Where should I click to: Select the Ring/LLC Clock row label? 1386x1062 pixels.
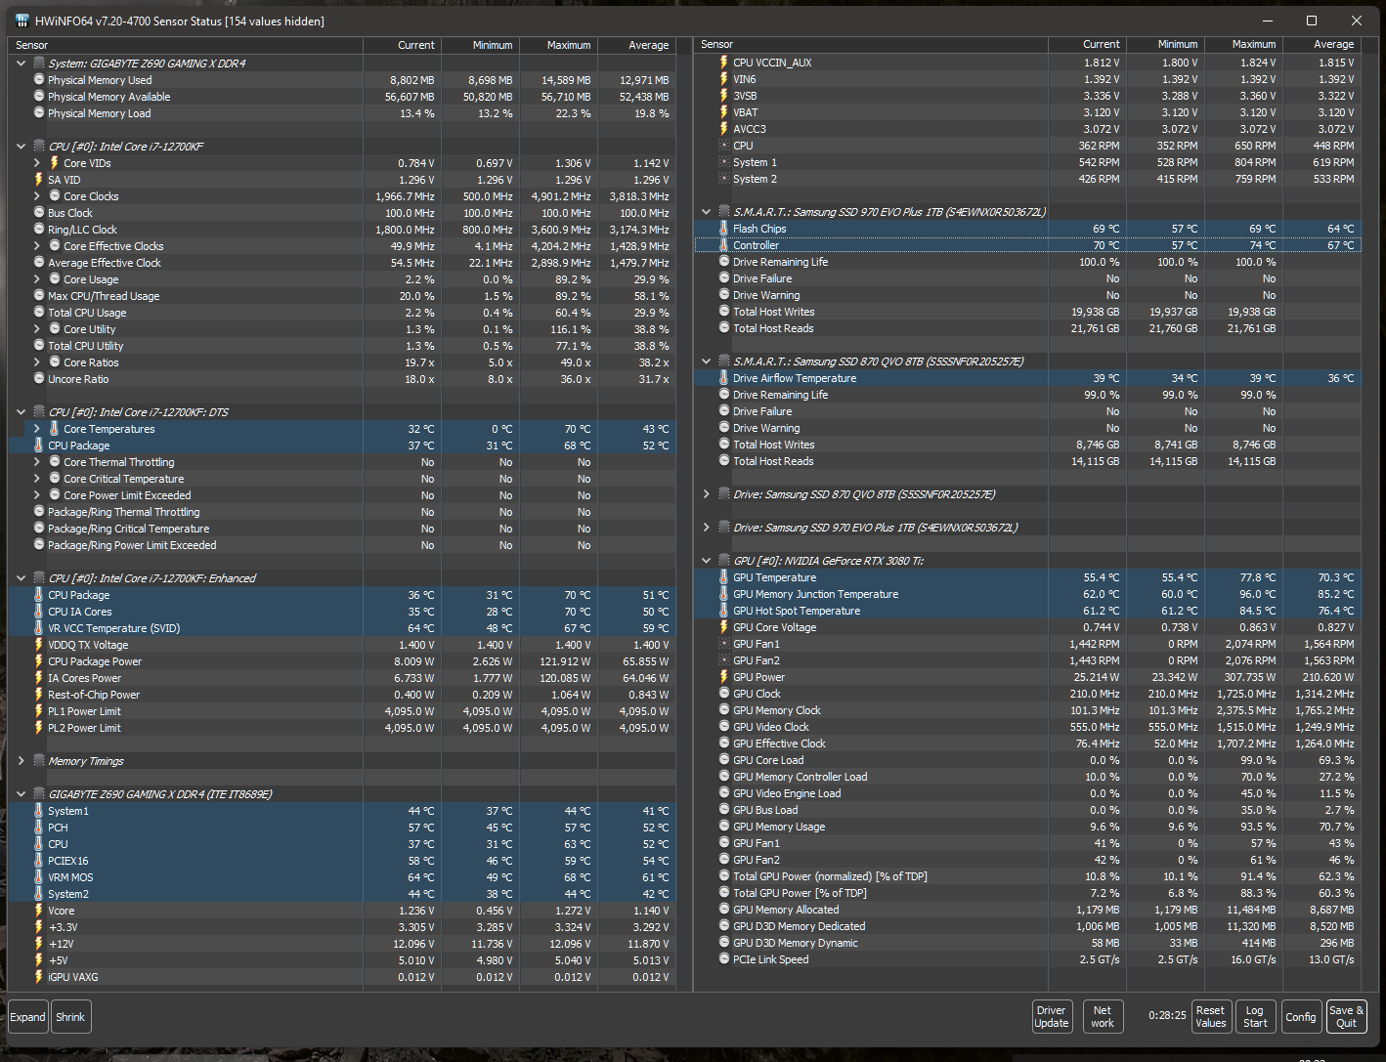pyautogui.click(x=82, y=230)
